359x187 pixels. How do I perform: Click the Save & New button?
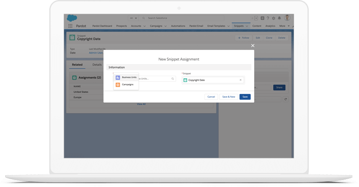pyautogui.click(x=228, y=97)
